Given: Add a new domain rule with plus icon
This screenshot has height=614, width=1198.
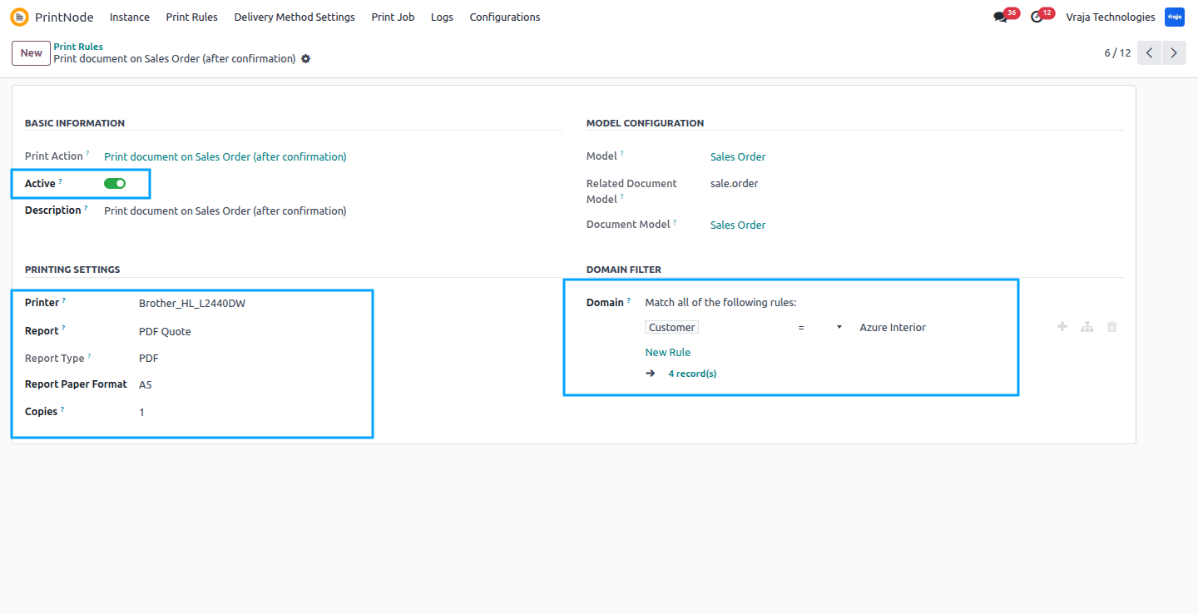Looking at the screenshot, I should [x=1062, y=327].
